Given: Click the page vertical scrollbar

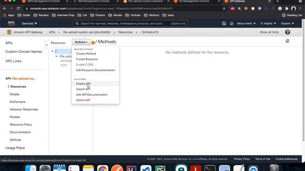Looking at the screenshot, I should [x=303, y=80].
